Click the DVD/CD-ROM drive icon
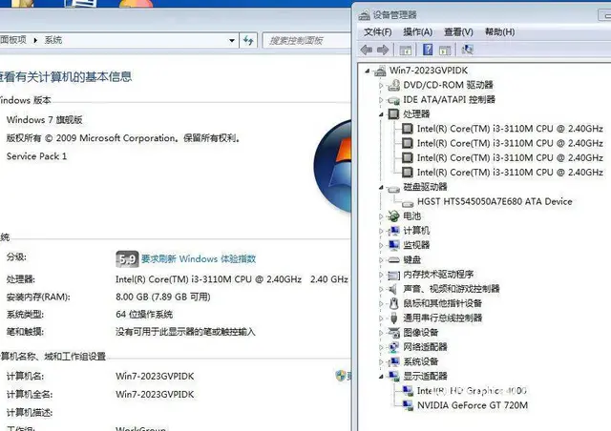The width and height of the screenshot is (611, 431). [393, 85]
